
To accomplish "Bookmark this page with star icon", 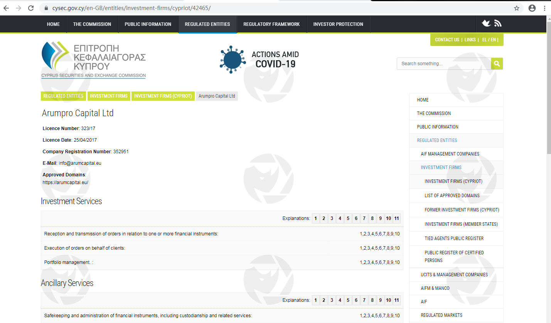I will click(517, 8).
